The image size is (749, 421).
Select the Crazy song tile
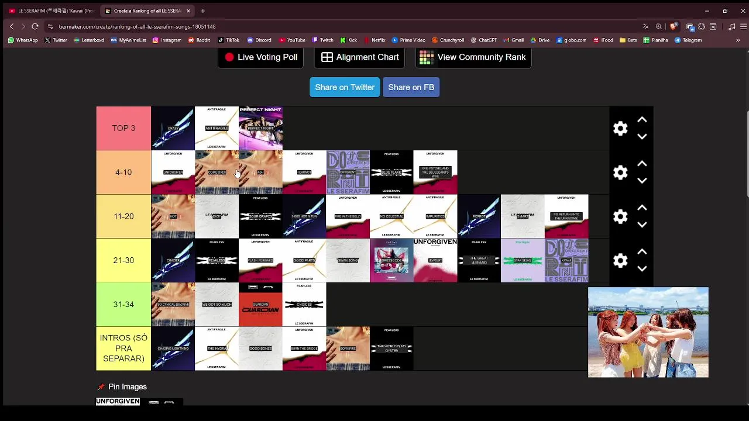point(173,128)
